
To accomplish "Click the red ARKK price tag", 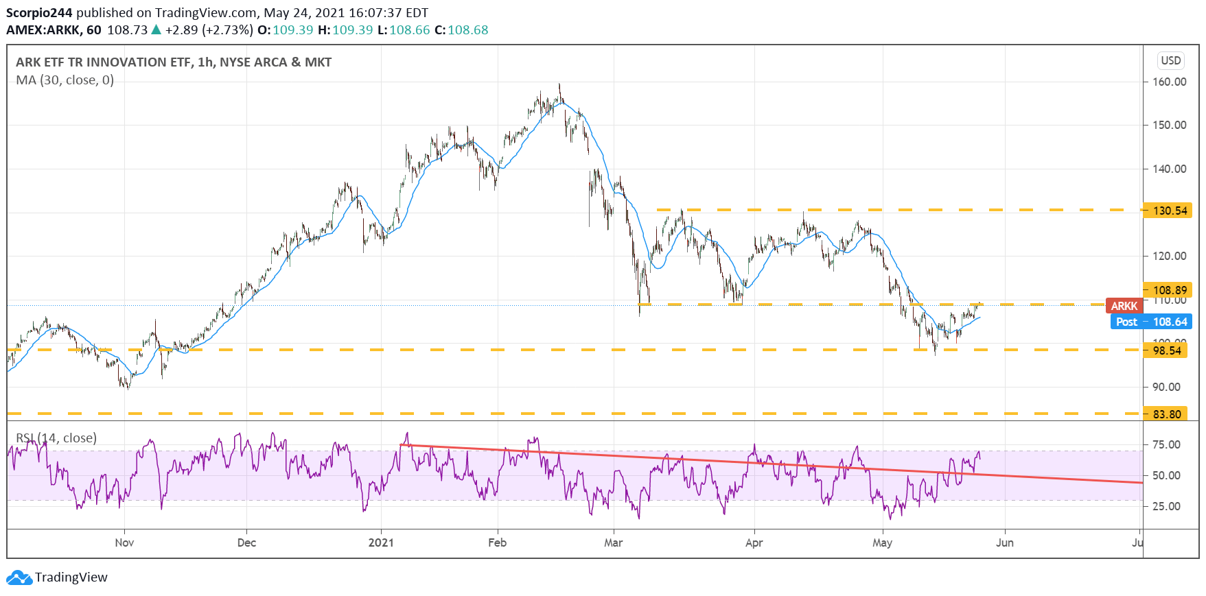I will 1124,306.
